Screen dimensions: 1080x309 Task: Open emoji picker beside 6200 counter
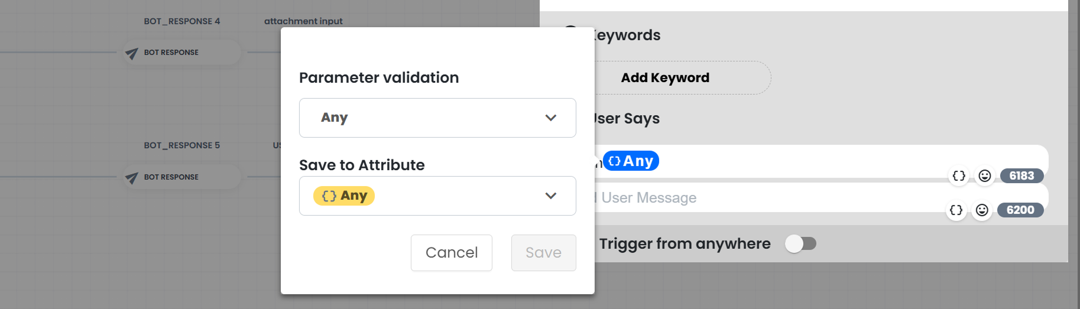tap(982, 210)
